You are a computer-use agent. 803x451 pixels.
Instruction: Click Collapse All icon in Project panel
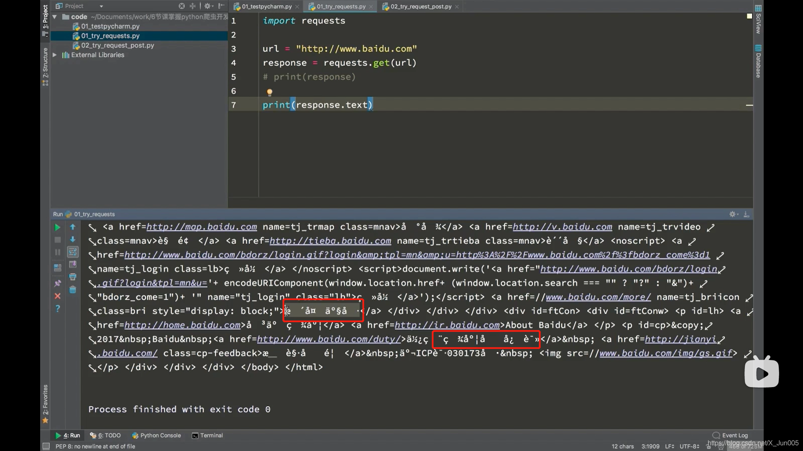point(192,6)
